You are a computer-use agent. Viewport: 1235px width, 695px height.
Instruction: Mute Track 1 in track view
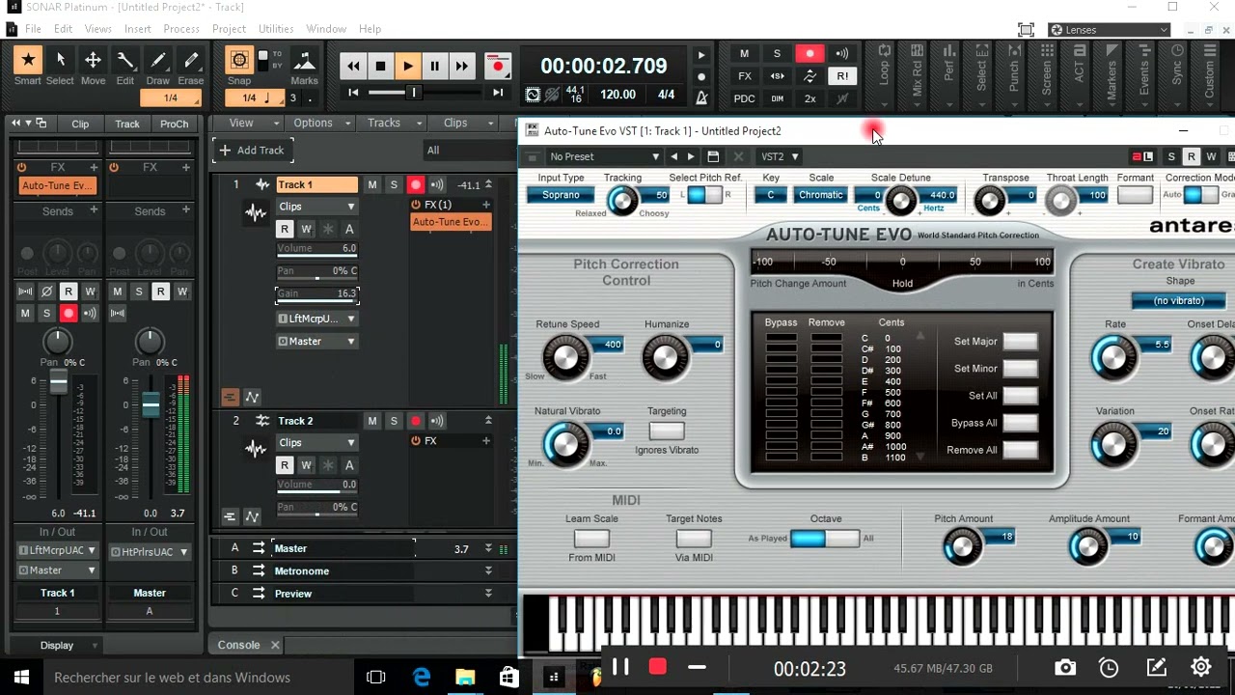tap(372, 184)
